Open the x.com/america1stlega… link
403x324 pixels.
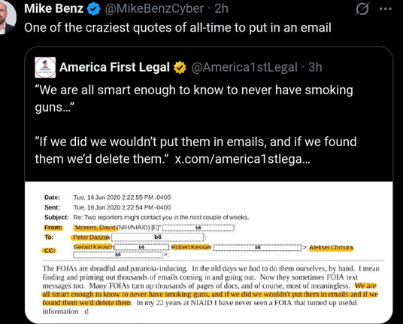click(243, 159)
